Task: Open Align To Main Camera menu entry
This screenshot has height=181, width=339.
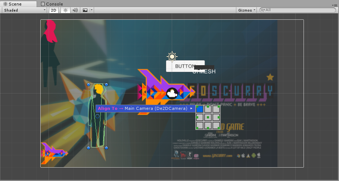Action: tap(146, 108)
